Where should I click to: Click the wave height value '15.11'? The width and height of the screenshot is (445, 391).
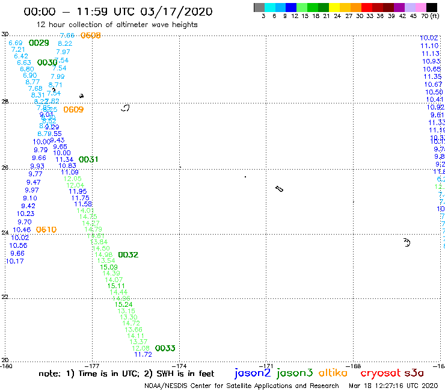click(116, 286)
